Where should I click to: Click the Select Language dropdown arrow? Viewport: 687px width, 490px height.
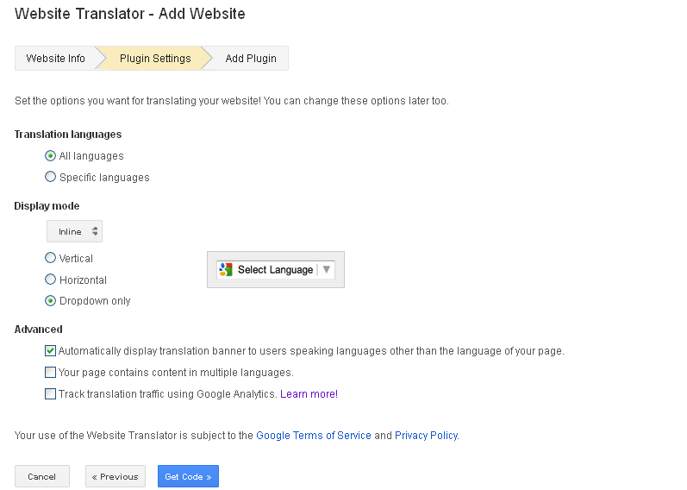tap(326, 269)
